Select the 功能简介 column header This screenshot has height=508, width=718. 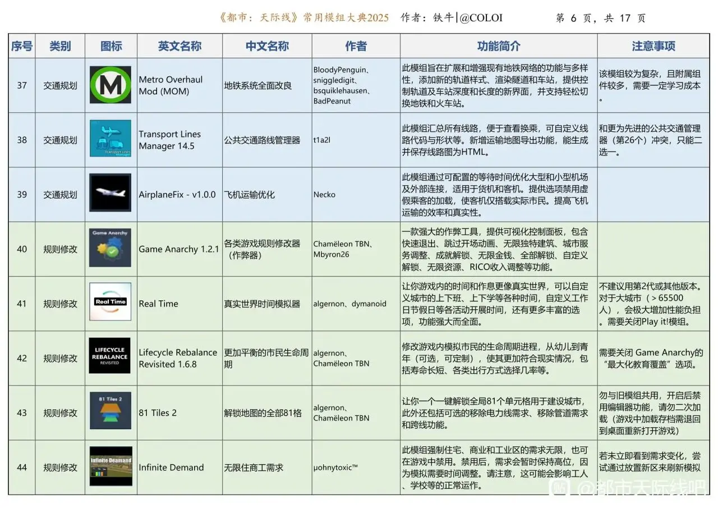[498, 47]
